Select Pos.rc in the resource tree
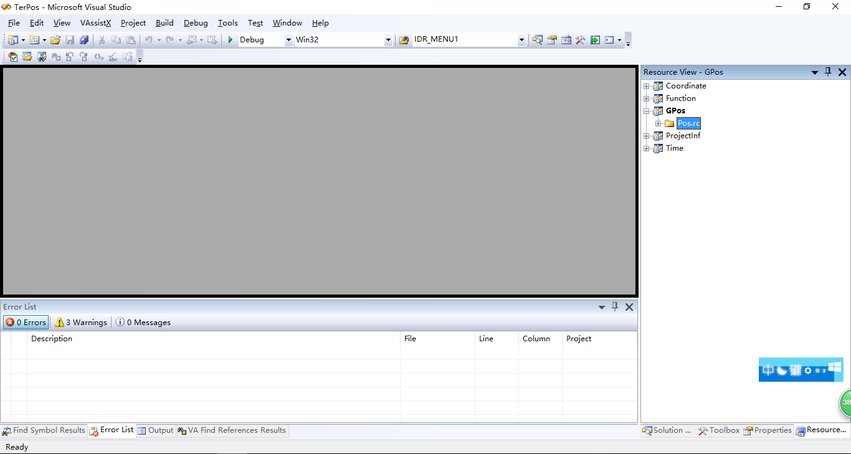 (689, 123)
